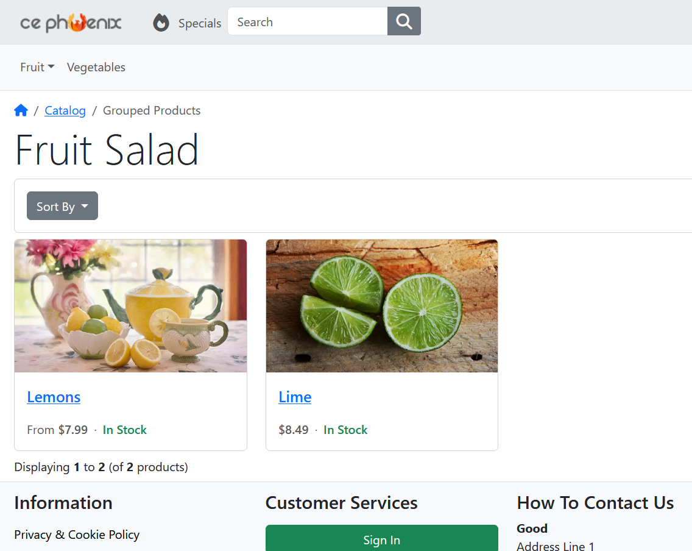Expand the Fruit menu dropdown
This screenshot has height=551, width=692.
(37, 67)
